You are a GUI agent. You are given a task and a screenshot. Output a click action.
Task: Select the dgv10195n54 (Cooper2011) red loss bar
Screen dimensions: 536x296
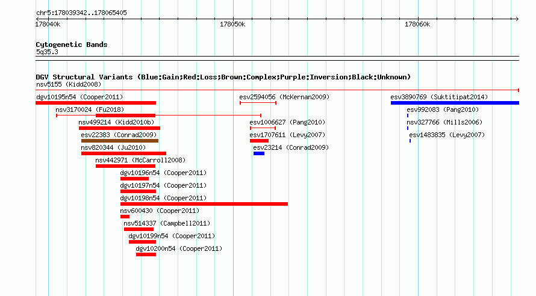point(96,103)
